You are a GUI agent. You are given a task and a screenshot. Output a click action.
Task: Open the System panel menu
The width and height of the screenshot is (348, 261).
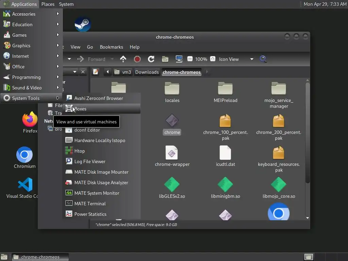pos(66,4)
